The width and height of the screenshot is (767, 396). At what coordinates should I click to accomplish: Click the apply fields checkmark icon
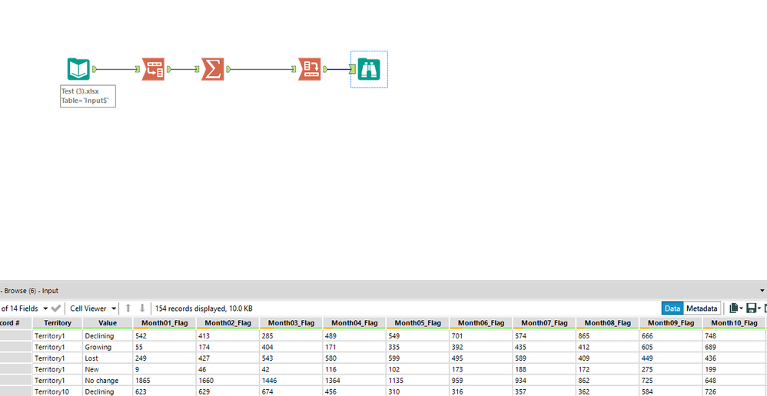56,309
